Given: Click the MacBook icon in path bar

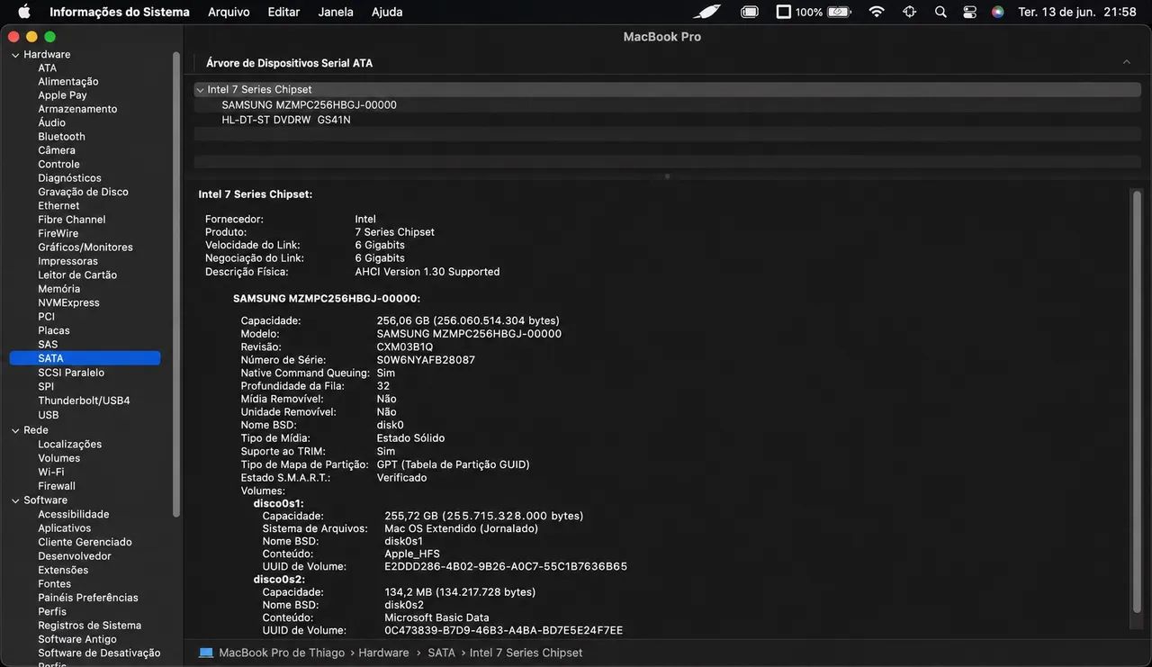Looking at the screenshot, I should click(x=206, y=653).
